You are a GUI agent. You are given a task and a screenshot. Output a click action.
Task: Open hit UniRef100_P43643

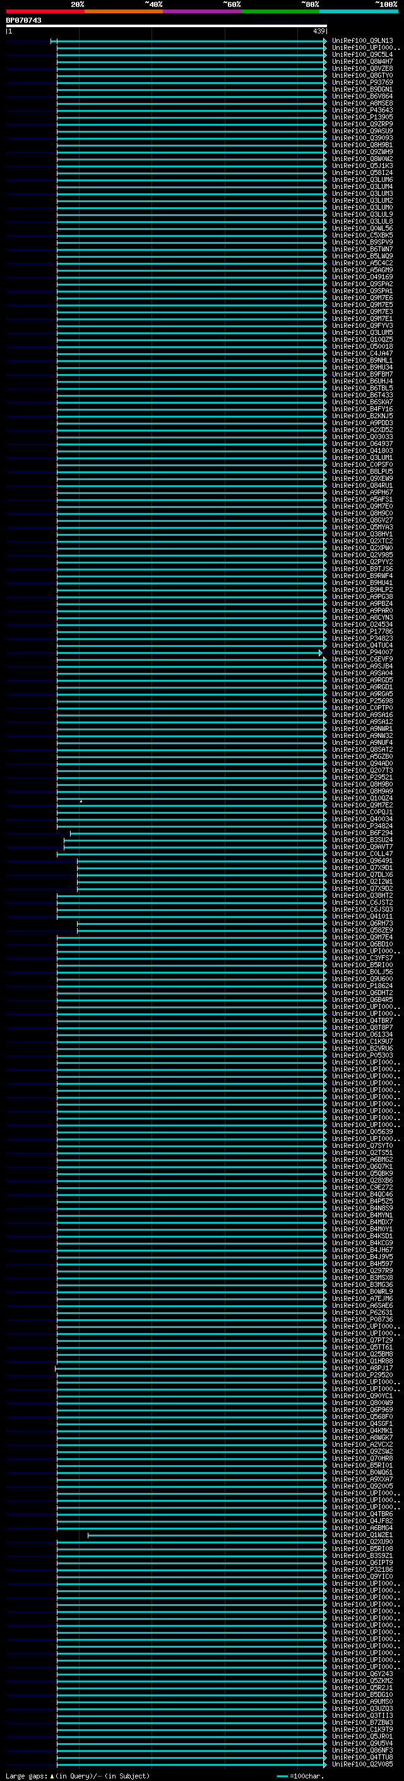362,110
